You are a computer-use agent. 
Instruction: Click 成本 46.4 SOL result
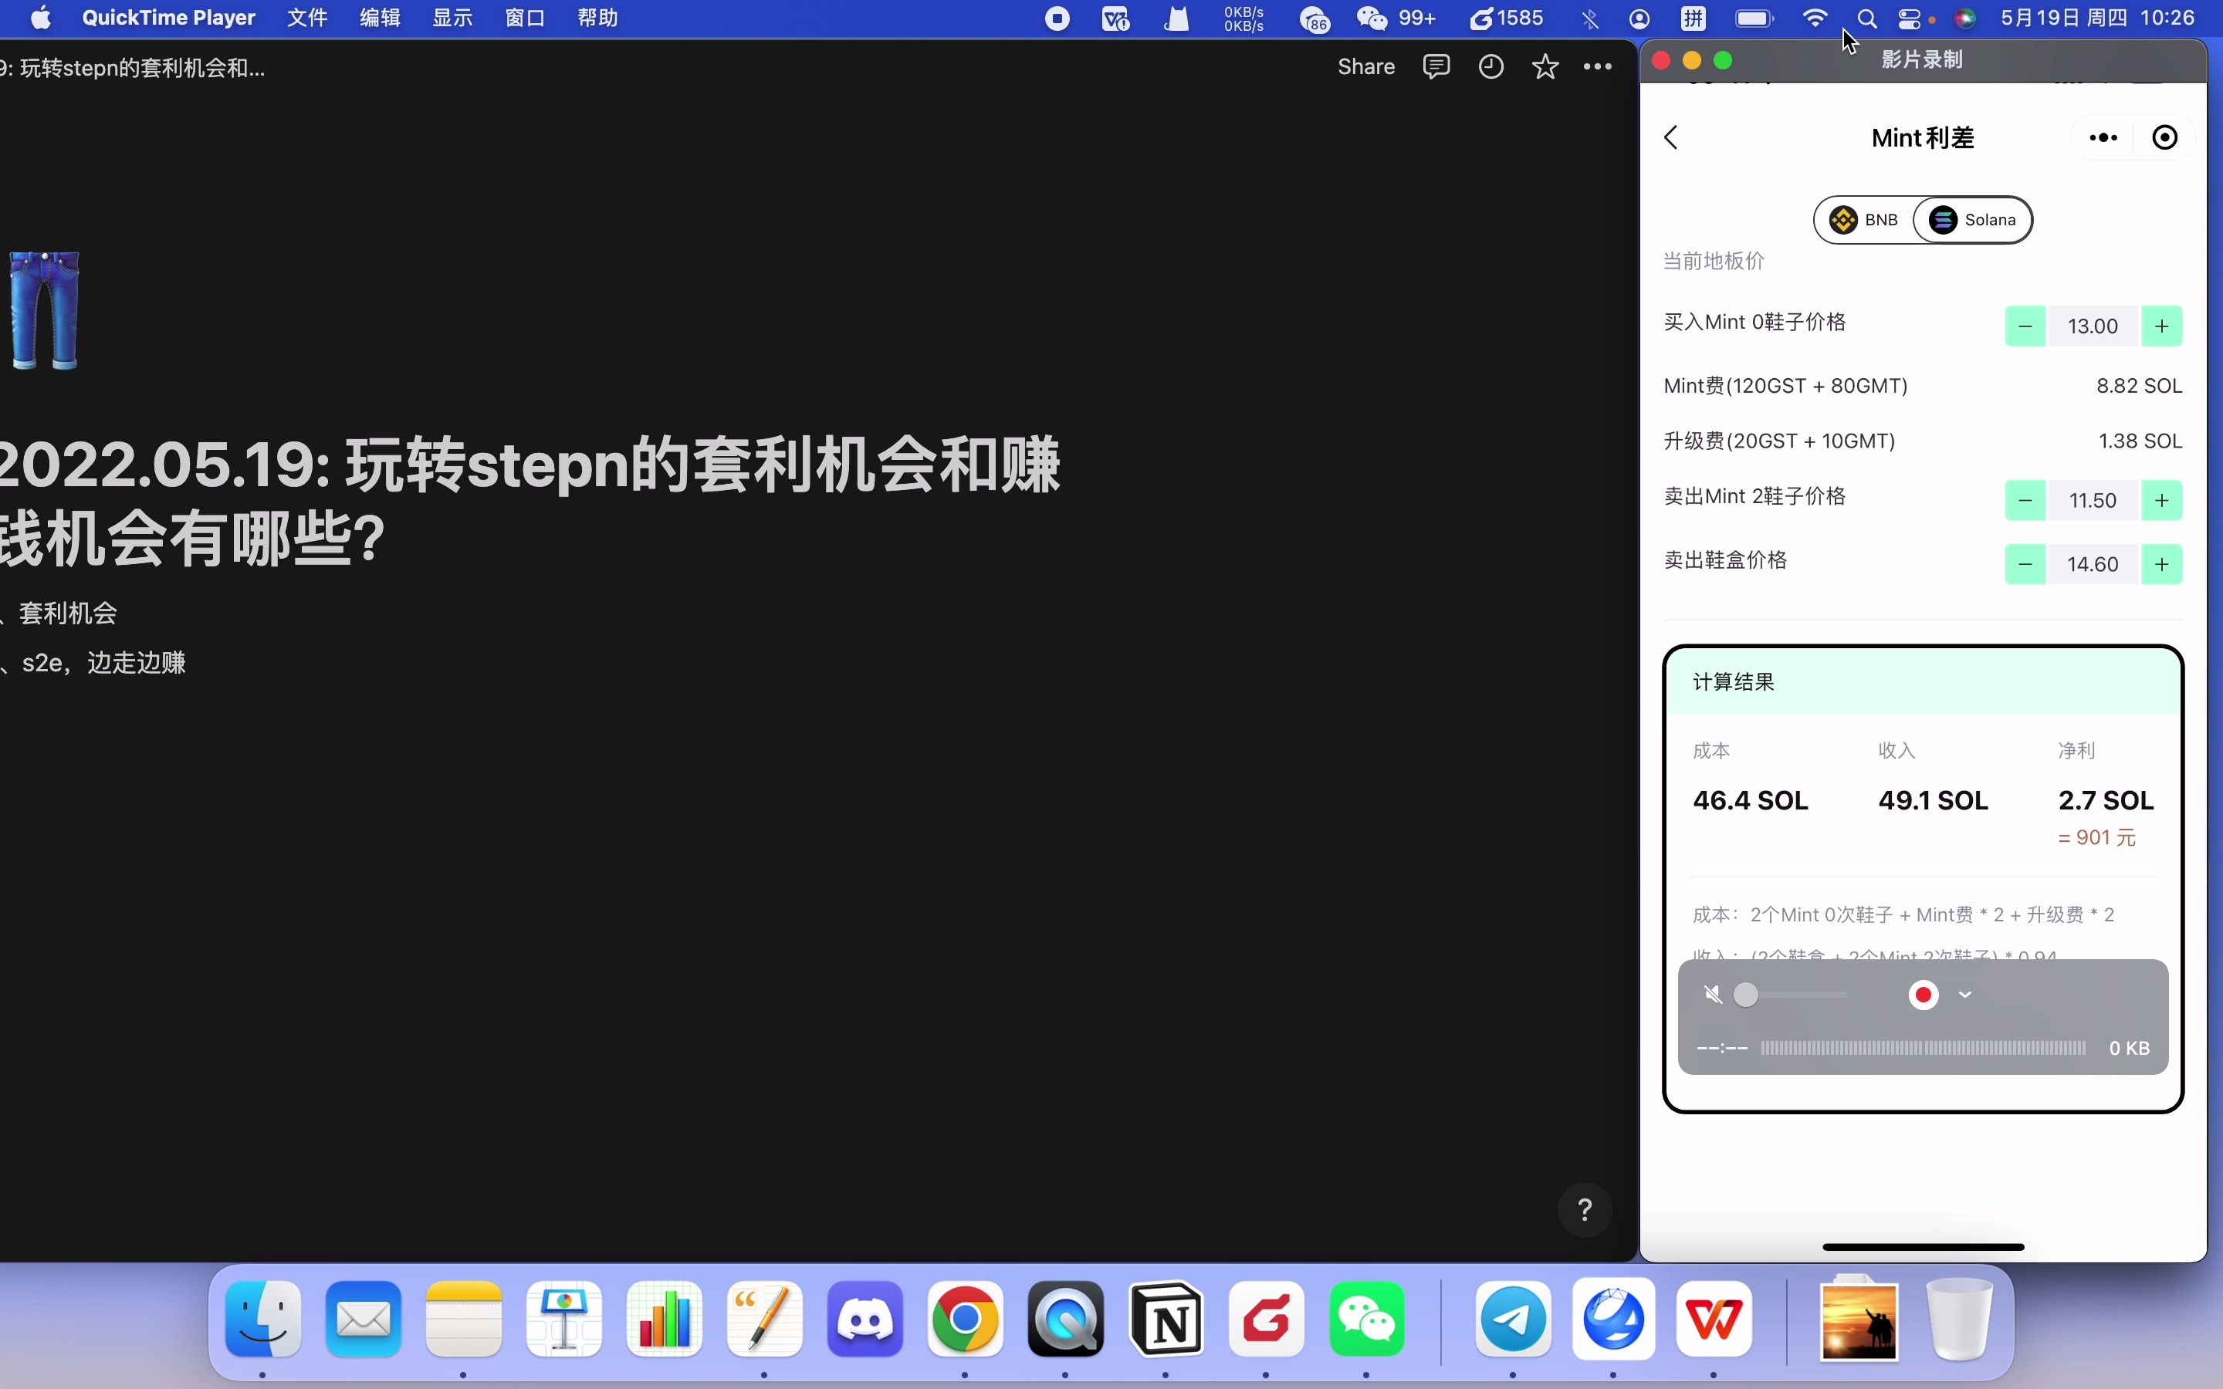tap(1750, 800)
